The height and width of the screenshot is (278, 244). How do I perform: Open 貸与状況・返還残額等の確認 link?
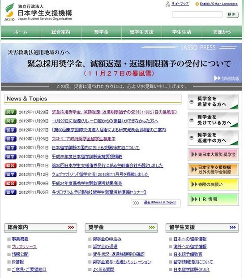[119, 254]
